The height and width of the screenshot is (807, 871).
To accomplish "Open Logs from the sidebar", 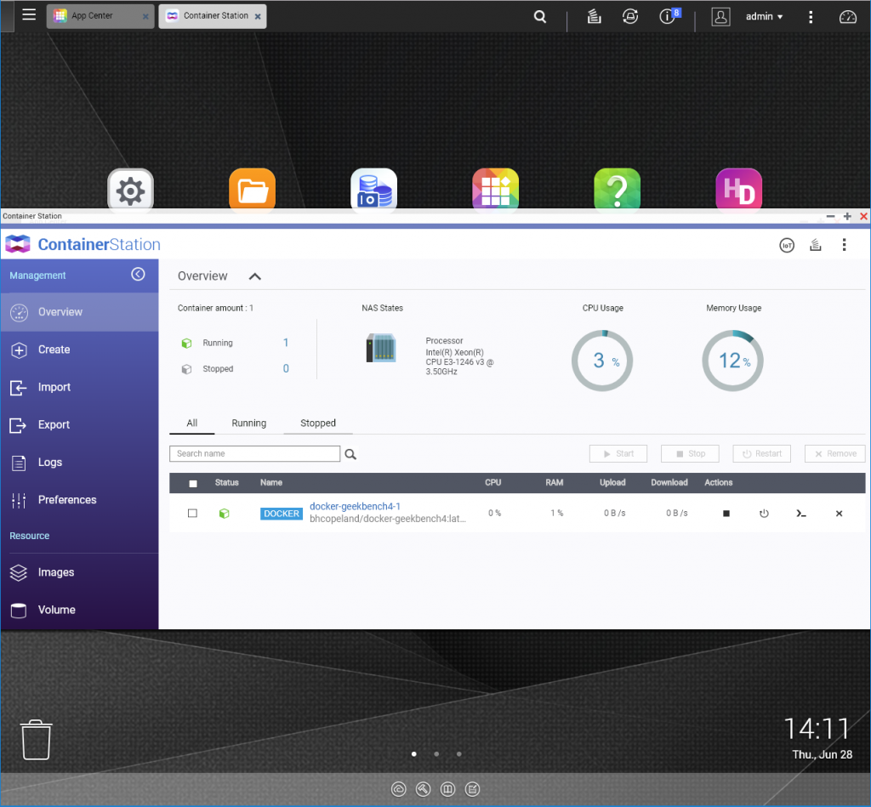I will (x=79, y=462).
